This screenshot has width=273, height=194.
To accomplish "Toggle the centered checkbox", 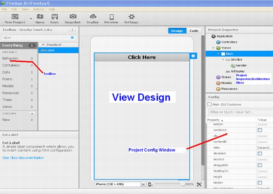I will point(260,130).
